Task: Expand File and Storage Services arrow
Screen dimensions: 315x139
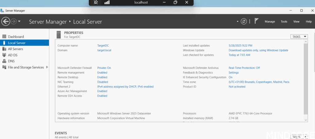Action: [47, 67]
